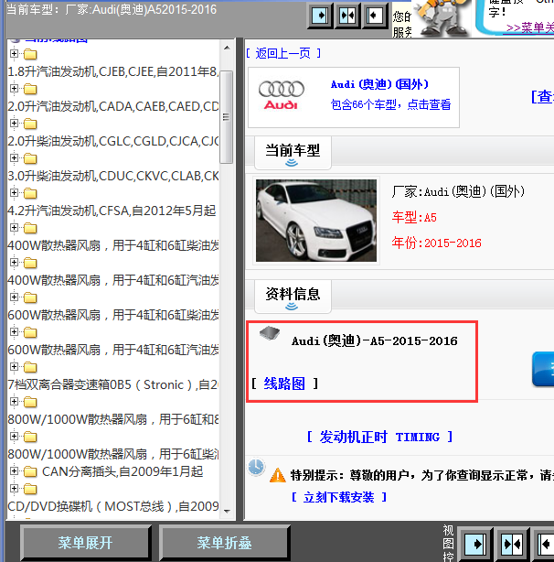Expand the 2.0升汽油发动机 CADA tree node
Viewport: 554px width, 562px height.
pos(14,89)
